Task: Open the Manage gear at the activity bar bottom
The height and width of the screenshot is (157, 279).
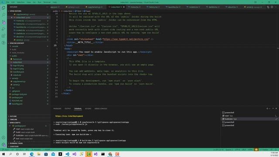Action: 3,144
